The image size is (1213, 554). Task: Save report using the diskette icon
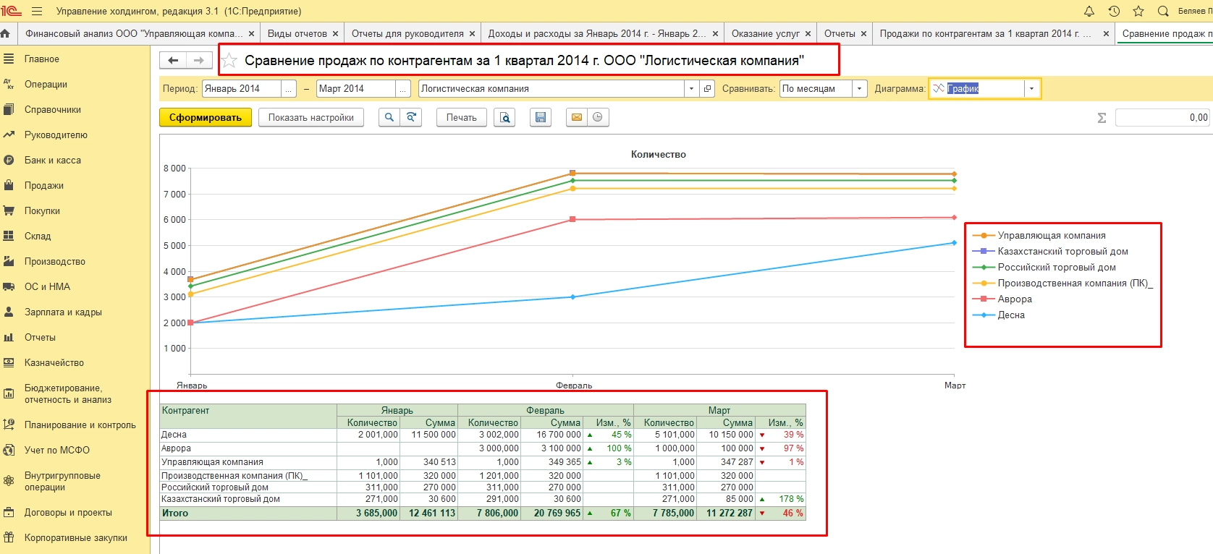540,117
